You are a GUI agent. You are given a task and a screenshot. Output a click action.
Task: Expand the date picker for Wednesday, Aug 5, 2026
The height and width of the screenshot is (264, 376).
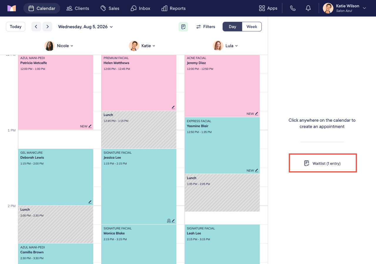point(85,27)
